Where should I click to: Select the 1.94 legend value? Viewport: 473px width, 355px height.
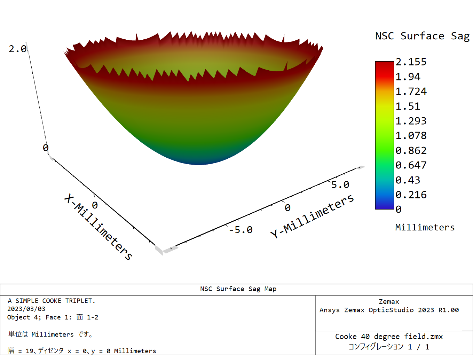[x=408, y=77]
